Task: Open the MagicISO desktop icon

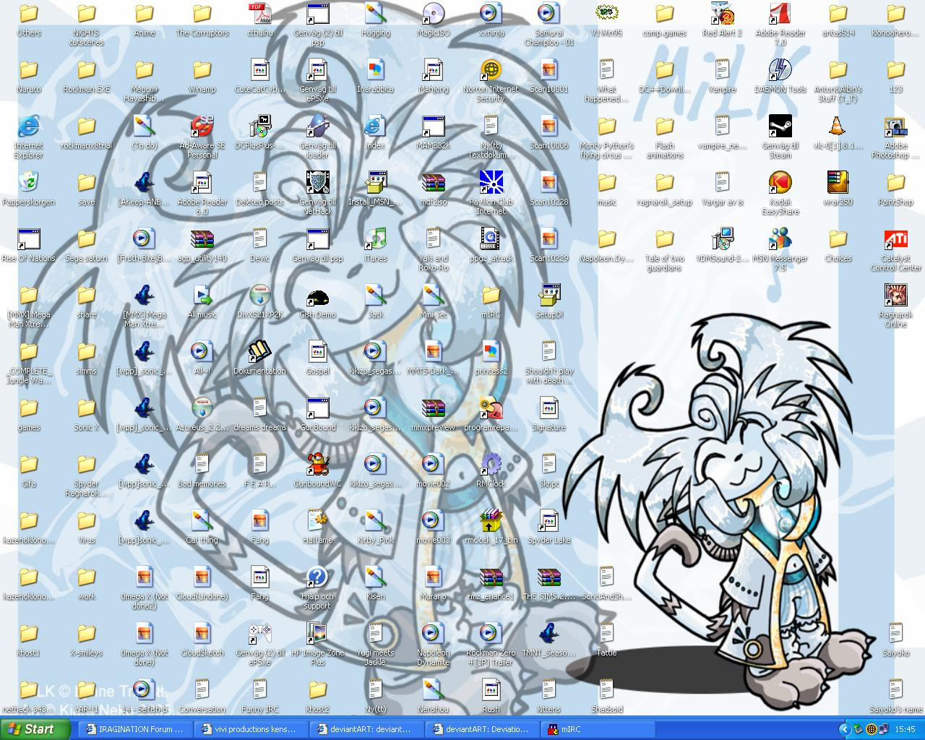Action: [x=433, y=14]
